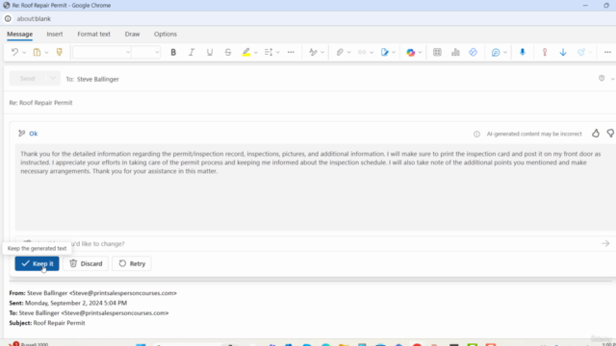
Task: Toggle Bold formatting
Action: coord(173,52)
